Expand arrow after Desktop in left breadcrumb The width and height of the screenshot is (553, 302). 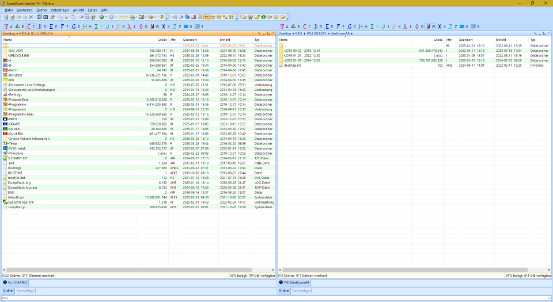[17, 33]
